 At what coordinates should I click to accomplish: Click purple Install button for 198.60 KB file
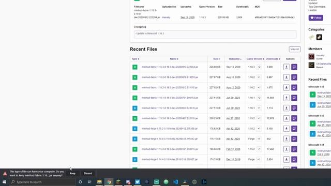(x=294, y=149)
